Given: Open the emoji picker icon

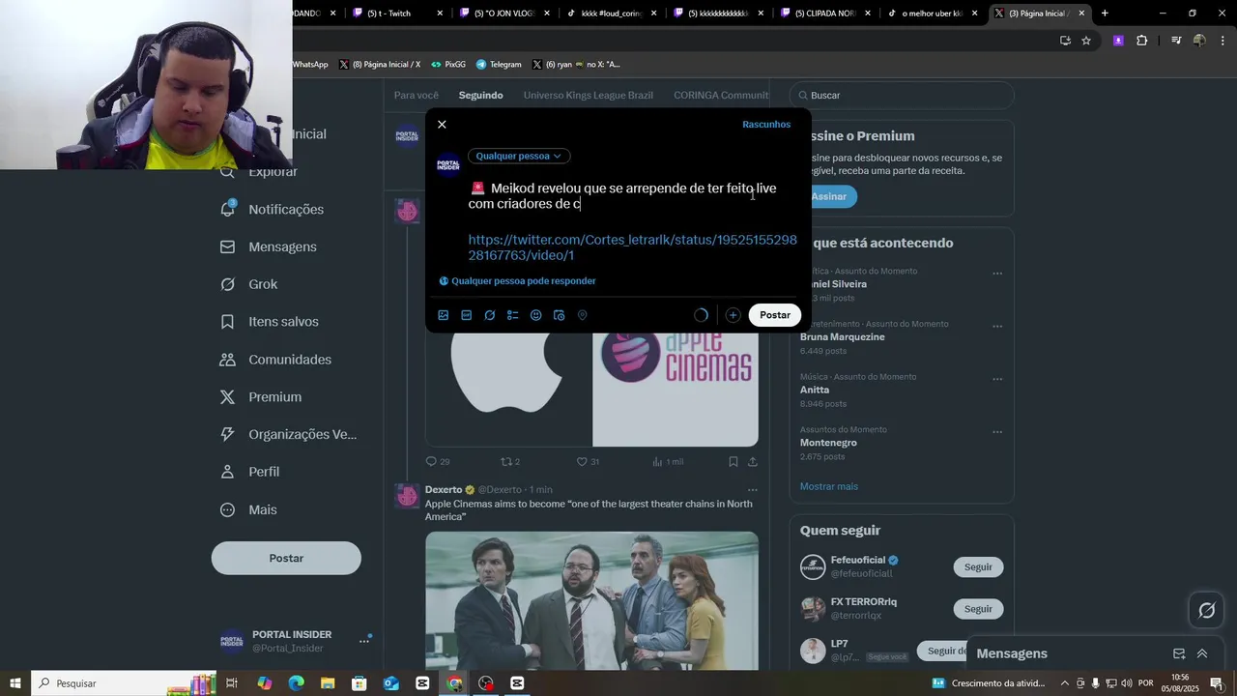Looking at the screenshot, I should pos(536,315).
